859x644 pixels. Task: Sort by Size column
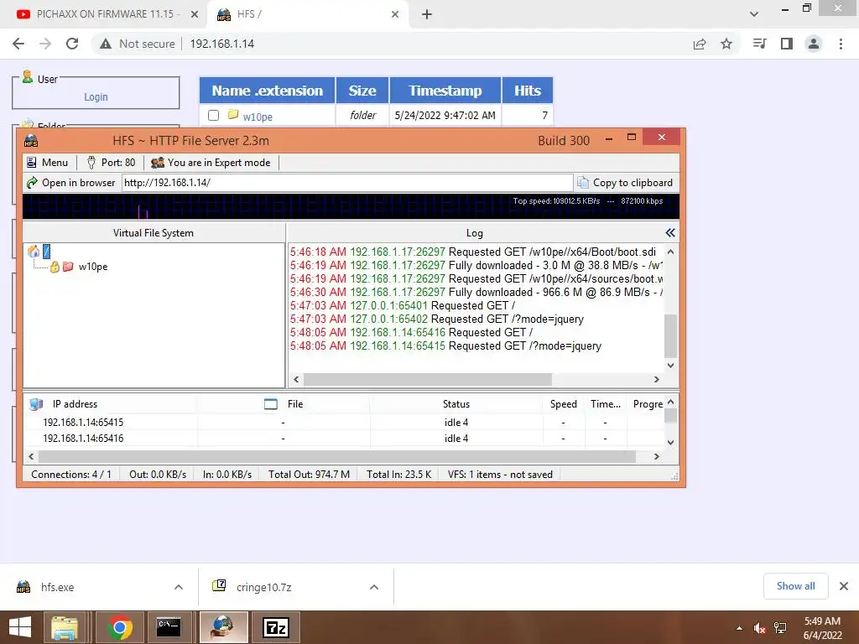[362, 91]
